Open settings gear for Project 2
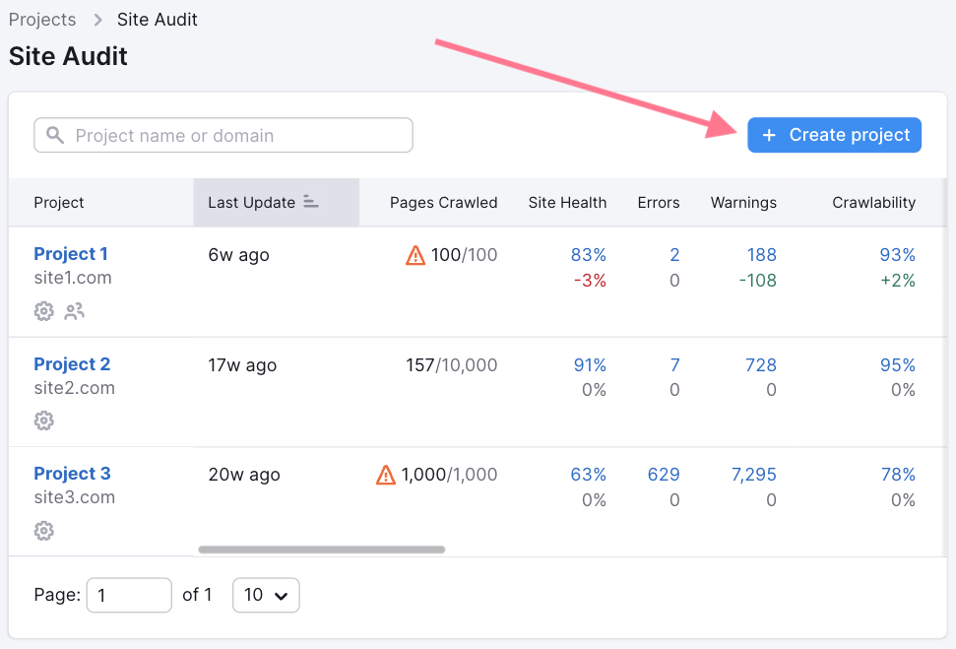This screenshot has height=649, width=956. pyautogui.click(x=43, y=421)
